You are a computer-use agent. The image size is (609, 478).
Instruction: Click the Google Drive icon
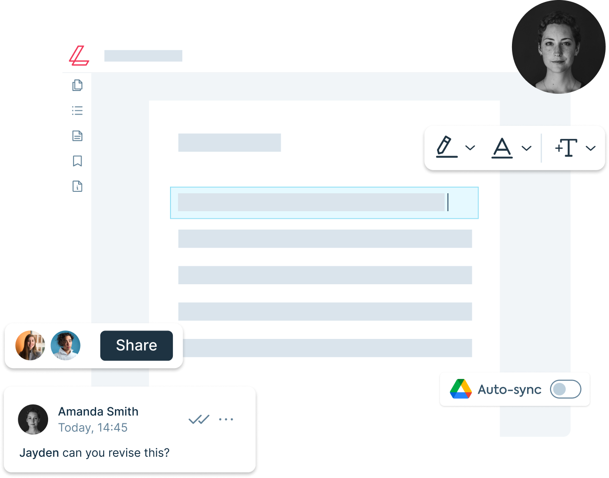tap(461, 389)
